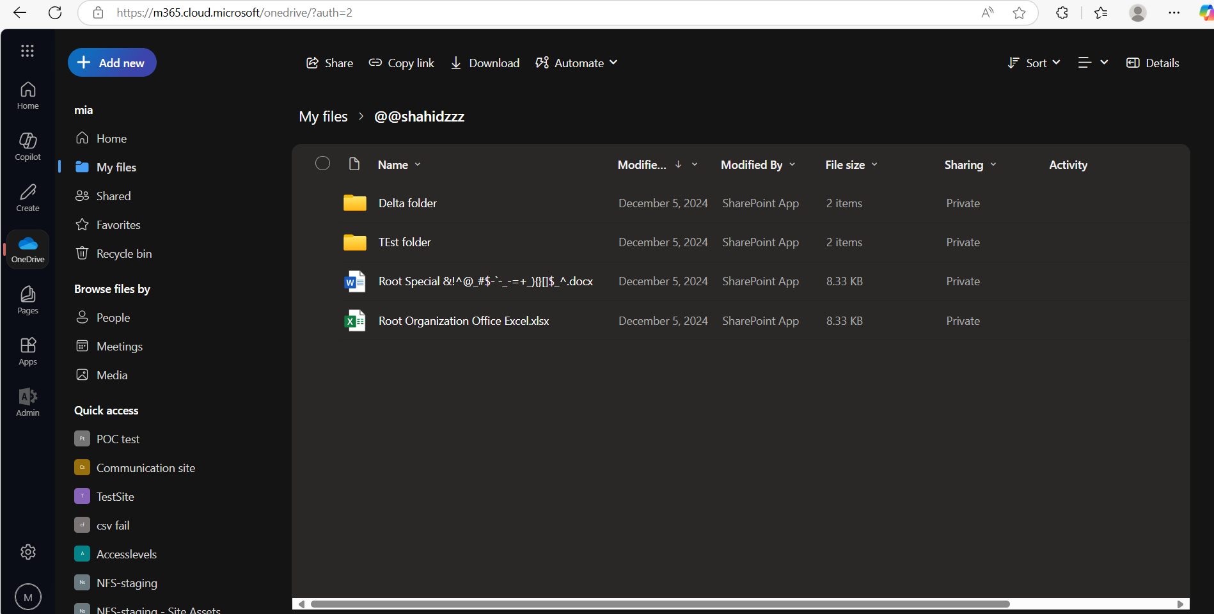This screenshot has width=1214, height=614.
Task: Go to Home in the app rail
Action: tap(28, 96)
